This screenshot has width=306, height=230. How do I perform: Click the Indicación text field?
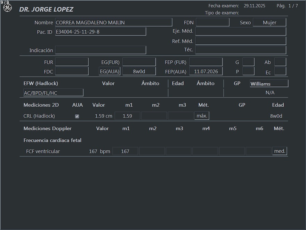(100, 50)
